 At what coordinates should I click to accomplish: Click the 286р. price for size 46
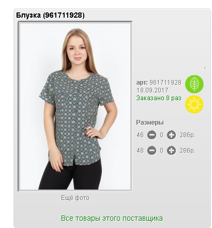click(x=188, y=135)
